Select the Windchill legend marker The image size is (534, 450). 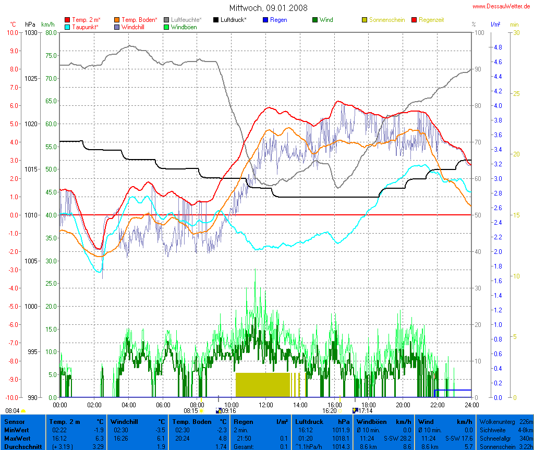tap(117, 27)
